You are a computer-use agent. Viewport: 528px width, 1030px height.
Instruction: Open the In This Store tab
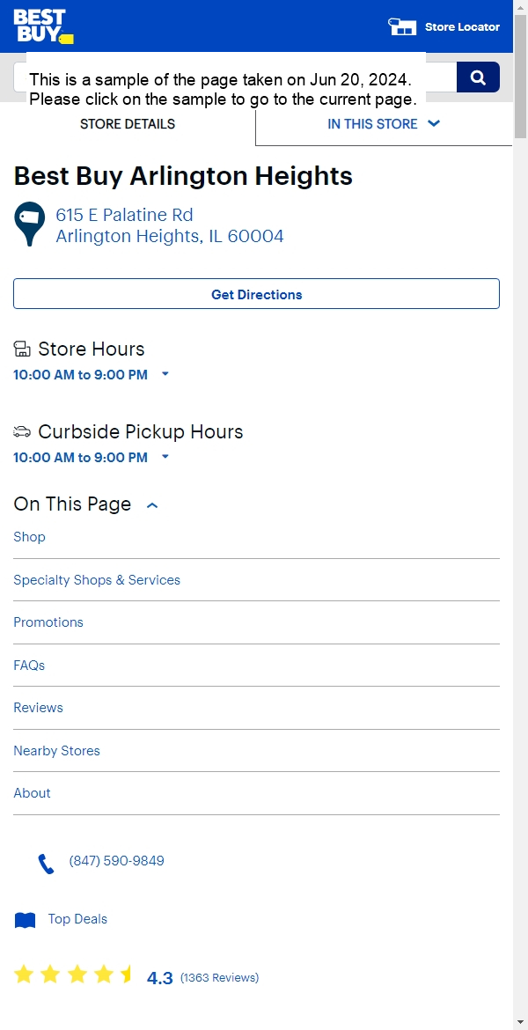[x=383, y=124]
